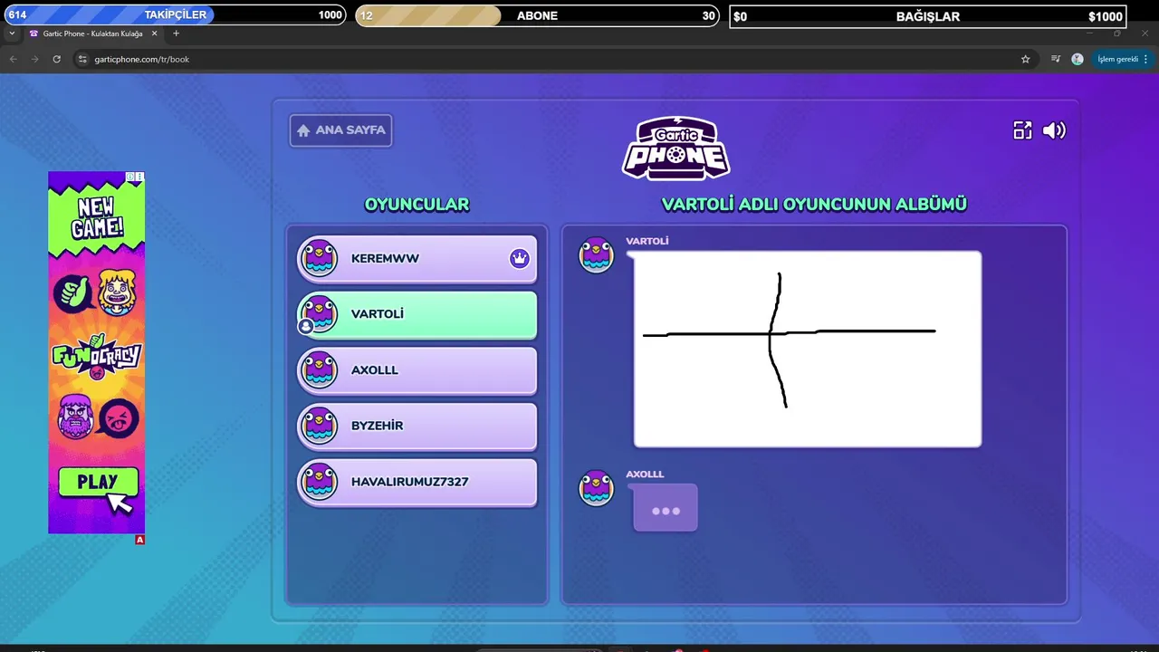The width and height of the screenshot is (1159, 652).
Task: Click the İşlem gerekli button
Action: click(1123, 59)
